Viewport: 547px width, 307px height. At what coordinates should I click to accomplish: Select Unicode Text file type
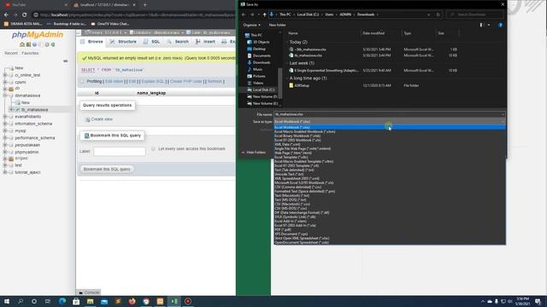pyautogui.click(x=390, y=174)
